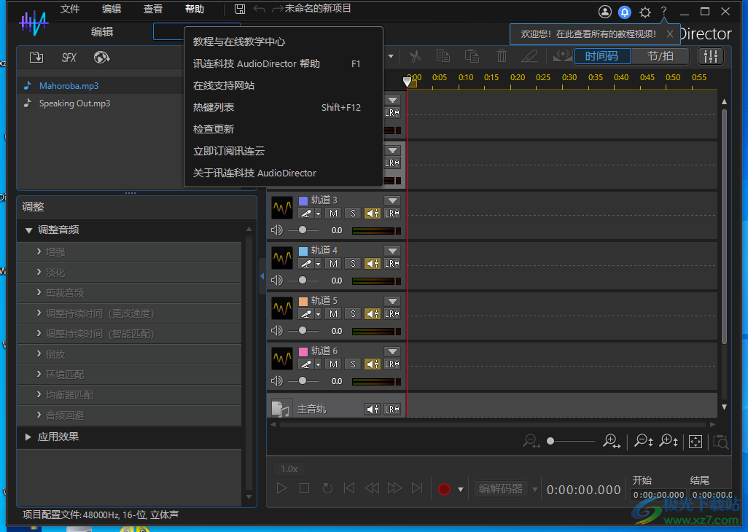Click the vertical zoom out icon
Viewport: 748px width, 532px height.
coord(643,441)
